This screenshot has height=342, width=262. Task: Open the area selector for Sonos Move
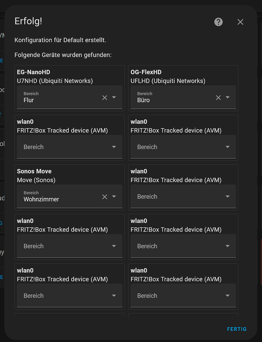tap(114, 197)
